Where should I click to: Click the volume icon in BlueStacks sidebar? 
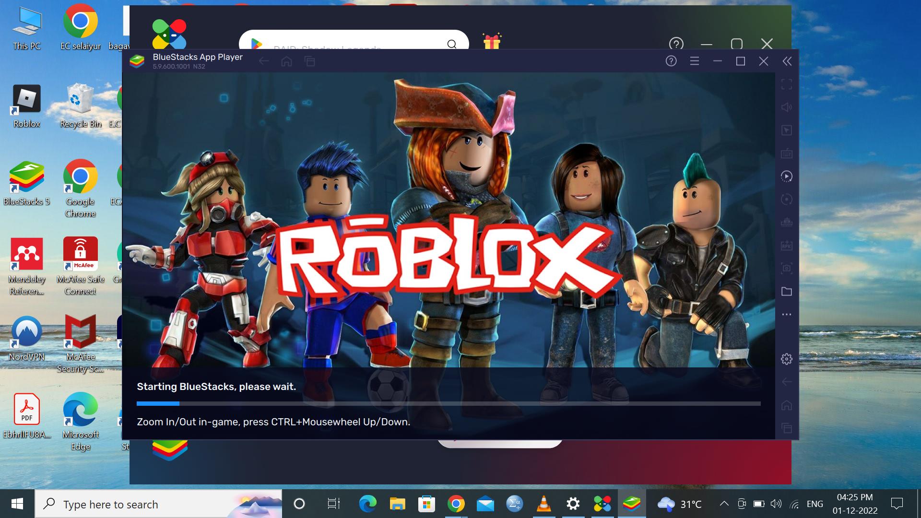point(787,107)
